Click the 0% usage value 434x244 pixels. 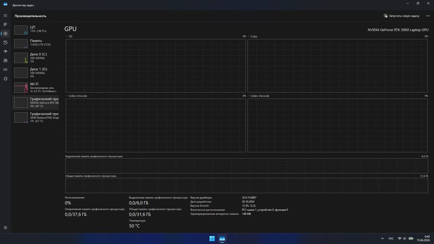(x=68, y=203)
